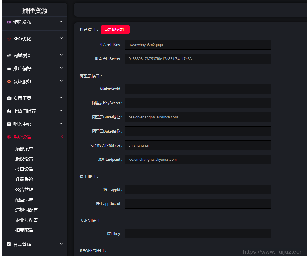Focus the 去水印 接口key input field
The width and height of the screenshot is (307, 256).
pyautogui.click(x=198, y=233)
